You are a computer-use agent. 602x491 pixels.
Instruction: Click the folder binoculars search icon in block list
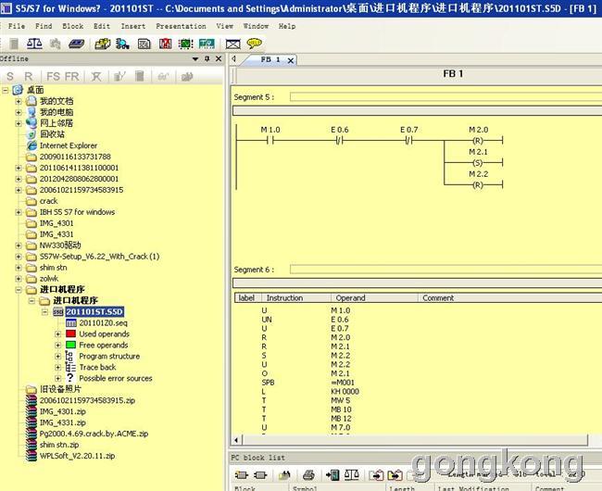pyautogui.click(x=284, y=475)
